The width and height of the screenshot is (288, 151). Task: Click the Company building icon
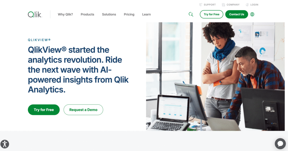tap(223, 5)
